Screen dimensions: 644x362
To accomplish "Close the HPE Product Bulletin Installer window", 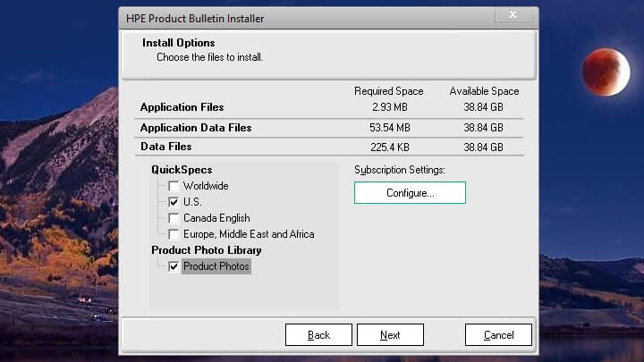I will [x=513, y=15].
